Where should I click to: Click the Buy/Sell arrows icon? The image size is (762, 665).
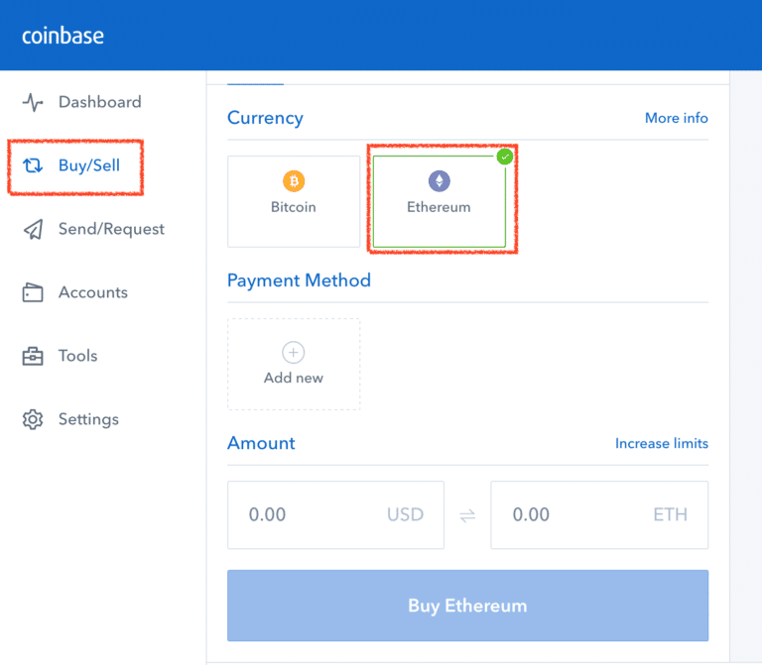(x=33, y=166)
